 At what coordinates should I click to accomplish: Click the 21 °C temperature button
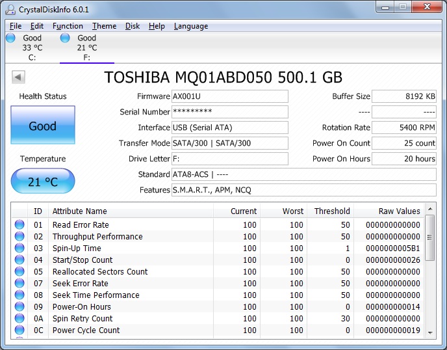click(43, 182)
